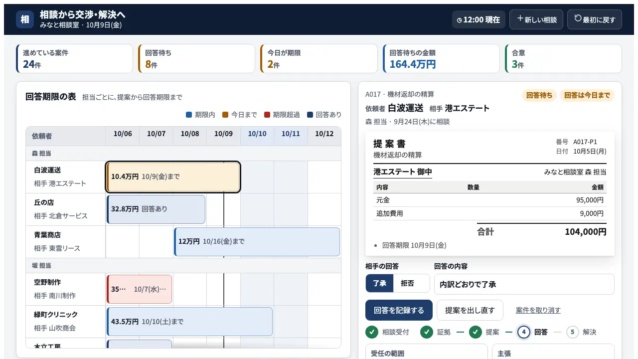This screenshot has width=638, height=359.
Task: Click the 空野制作 client name
Action: pos(47,282)
